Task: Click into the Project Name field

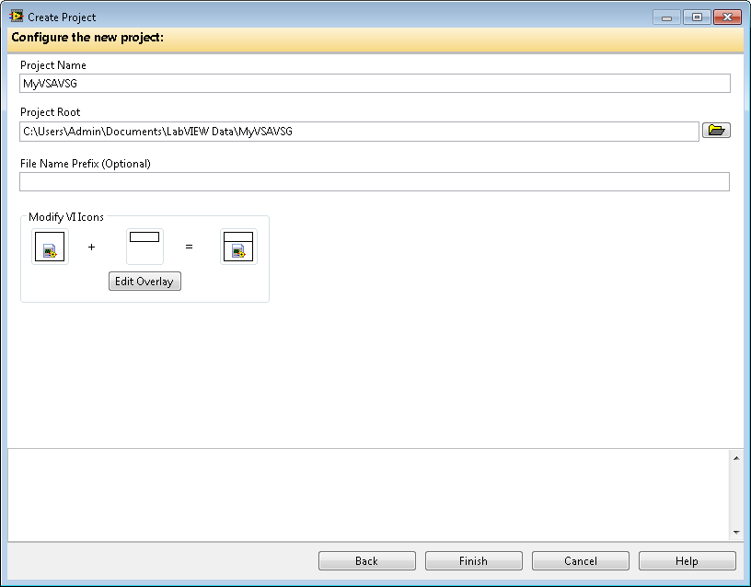Action: pyautogui.click(x=375, y=84)
